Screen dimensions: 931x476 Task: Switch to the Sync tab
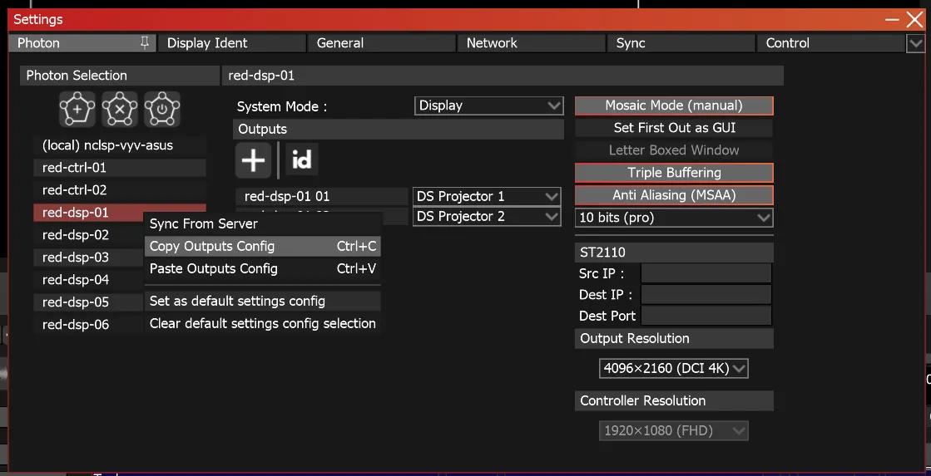681,43
